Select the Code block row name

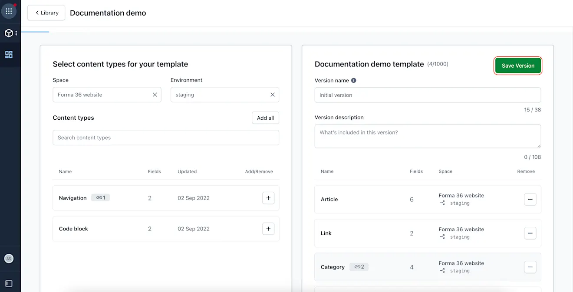tap(73, 229)
